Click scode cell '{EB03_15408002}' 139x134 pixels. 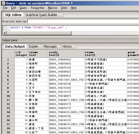tap(66, 60)
